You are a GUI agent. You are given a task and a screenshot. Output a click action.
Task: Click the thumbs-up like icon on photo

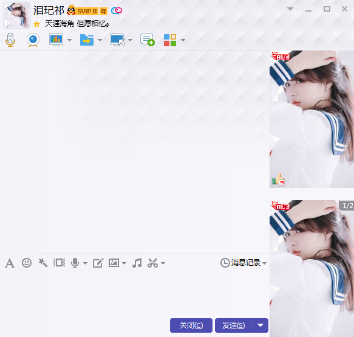[x=278, y=179]
